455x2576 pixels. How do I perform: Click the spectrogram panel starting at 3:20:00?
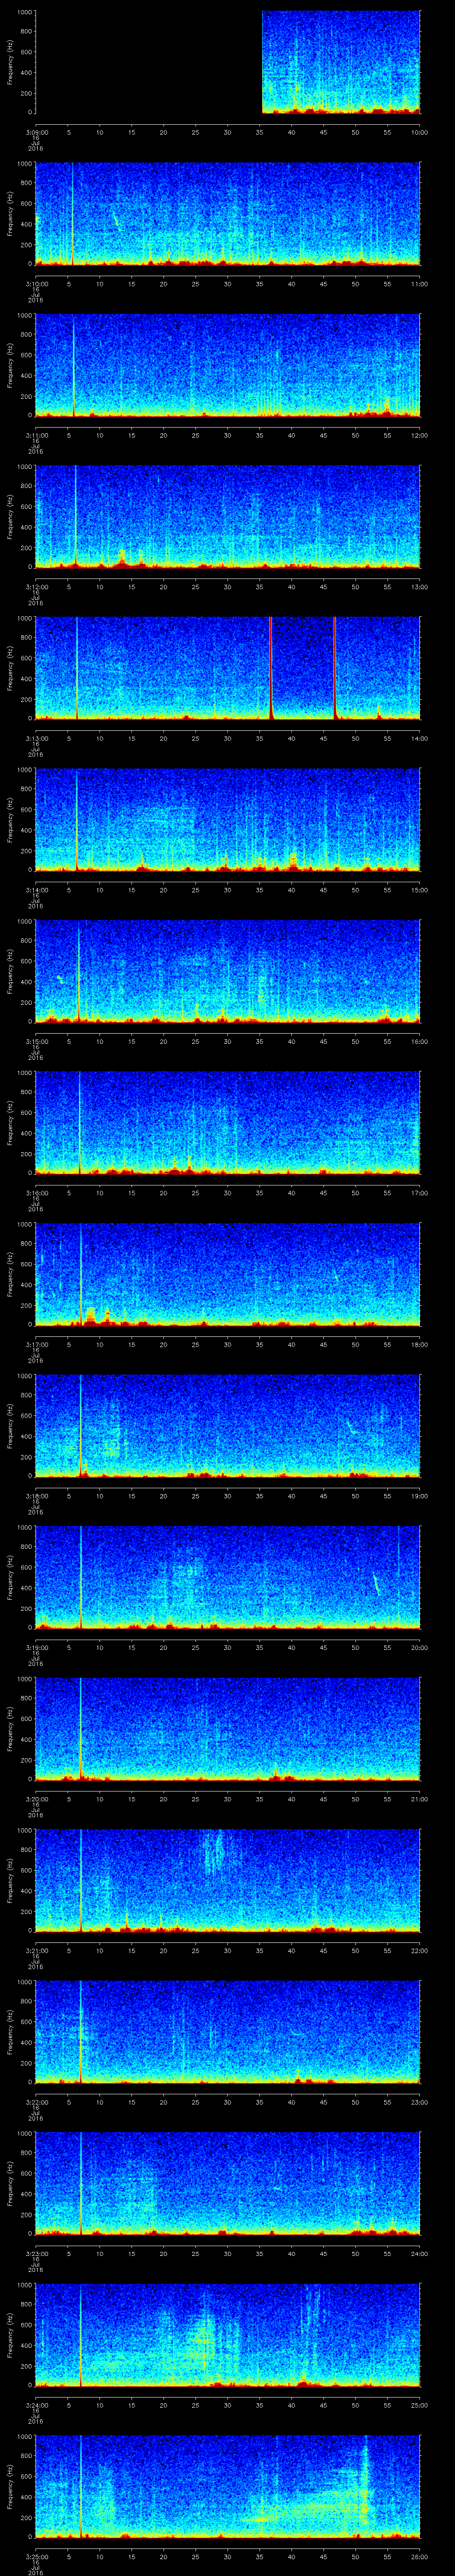228,1728
